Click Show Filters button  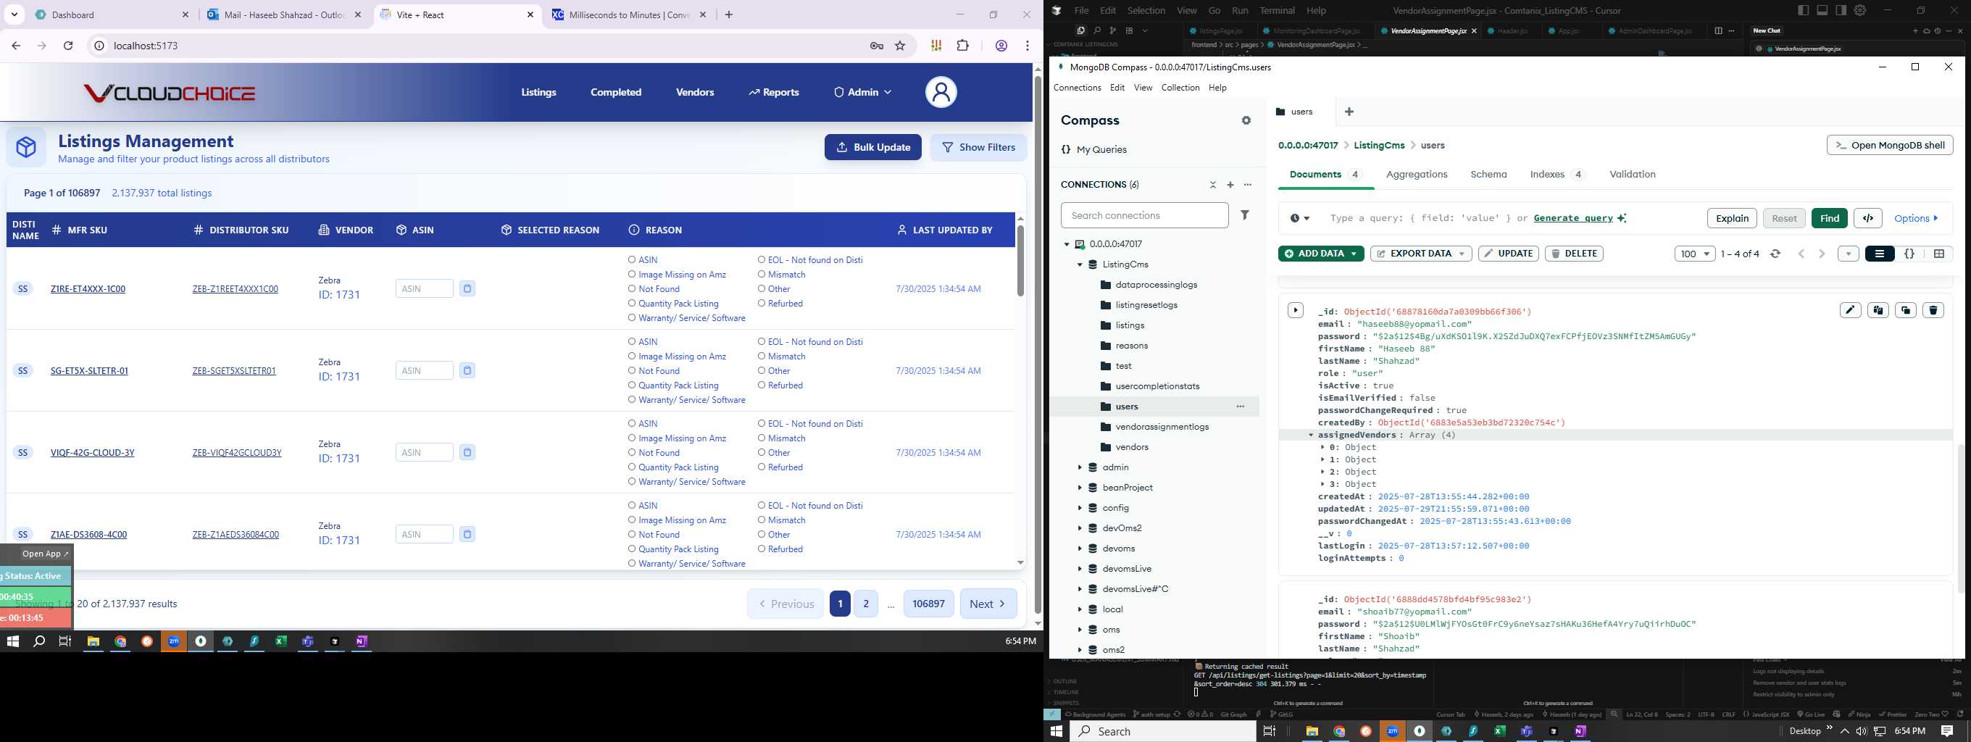[x=978, y=148]
